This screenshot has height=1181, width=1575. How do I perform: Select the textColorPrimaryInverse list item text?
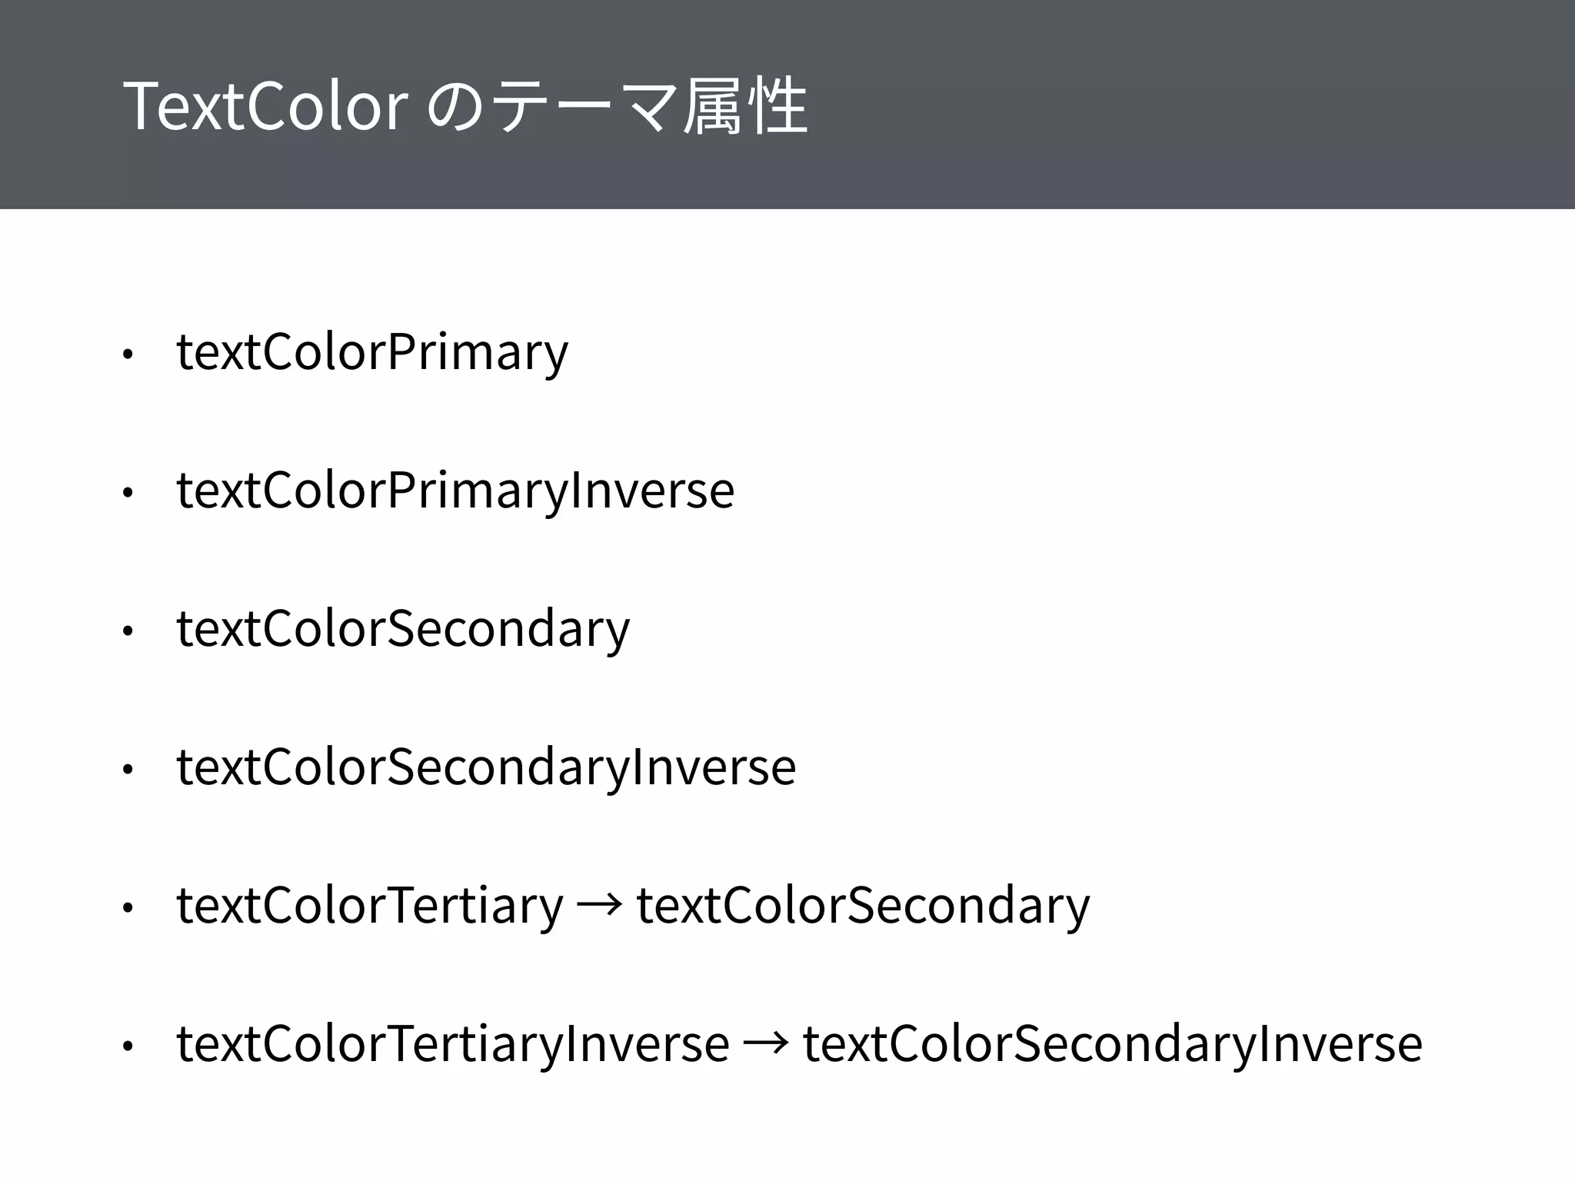[455, 491]
